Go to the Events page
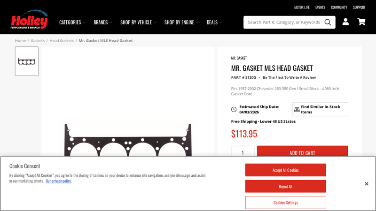Image resolution: width=376 pixels, height=211 pixels. coord(320,8)
